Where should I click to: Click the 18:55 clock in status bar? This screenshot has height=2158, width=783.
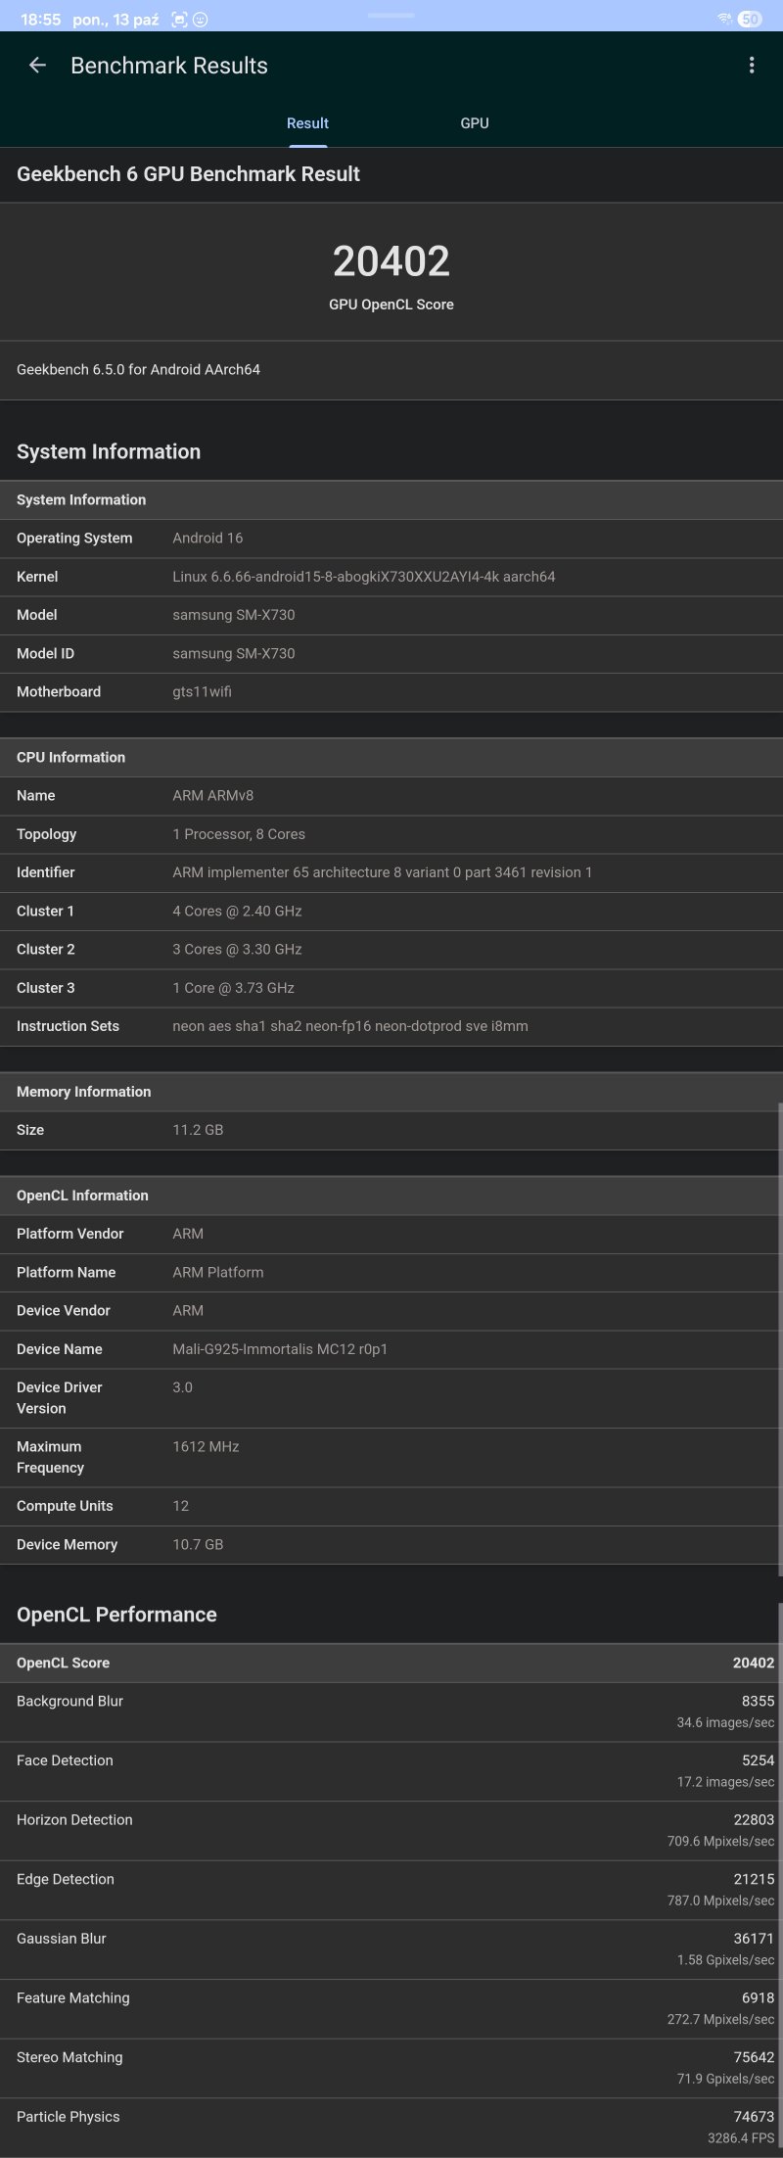tap(40, 20)
